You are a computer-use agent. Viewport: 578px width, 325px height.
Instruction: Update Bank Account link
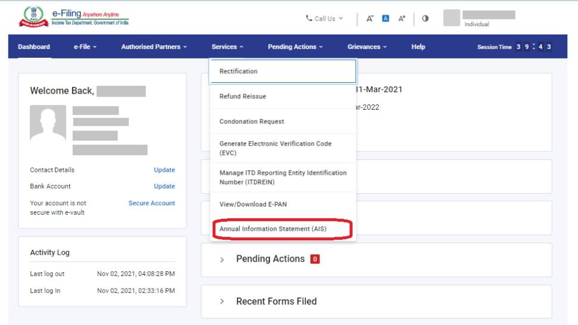click(164, 186)
